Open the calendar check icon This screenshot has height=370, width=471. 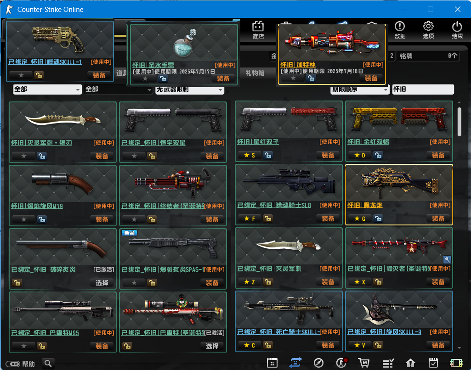(x=433, y=363)
